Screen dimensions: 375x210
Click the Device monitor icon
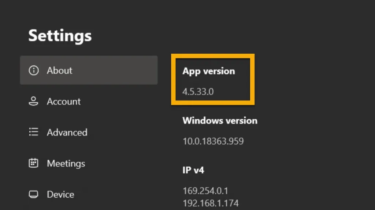[34, 194]
